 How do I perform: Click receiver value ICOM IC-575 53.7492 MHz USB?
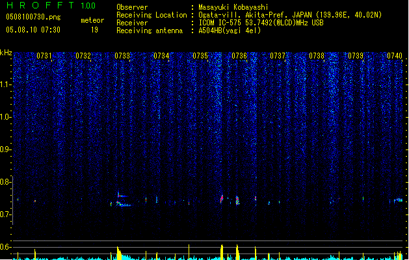click(261, 23)
